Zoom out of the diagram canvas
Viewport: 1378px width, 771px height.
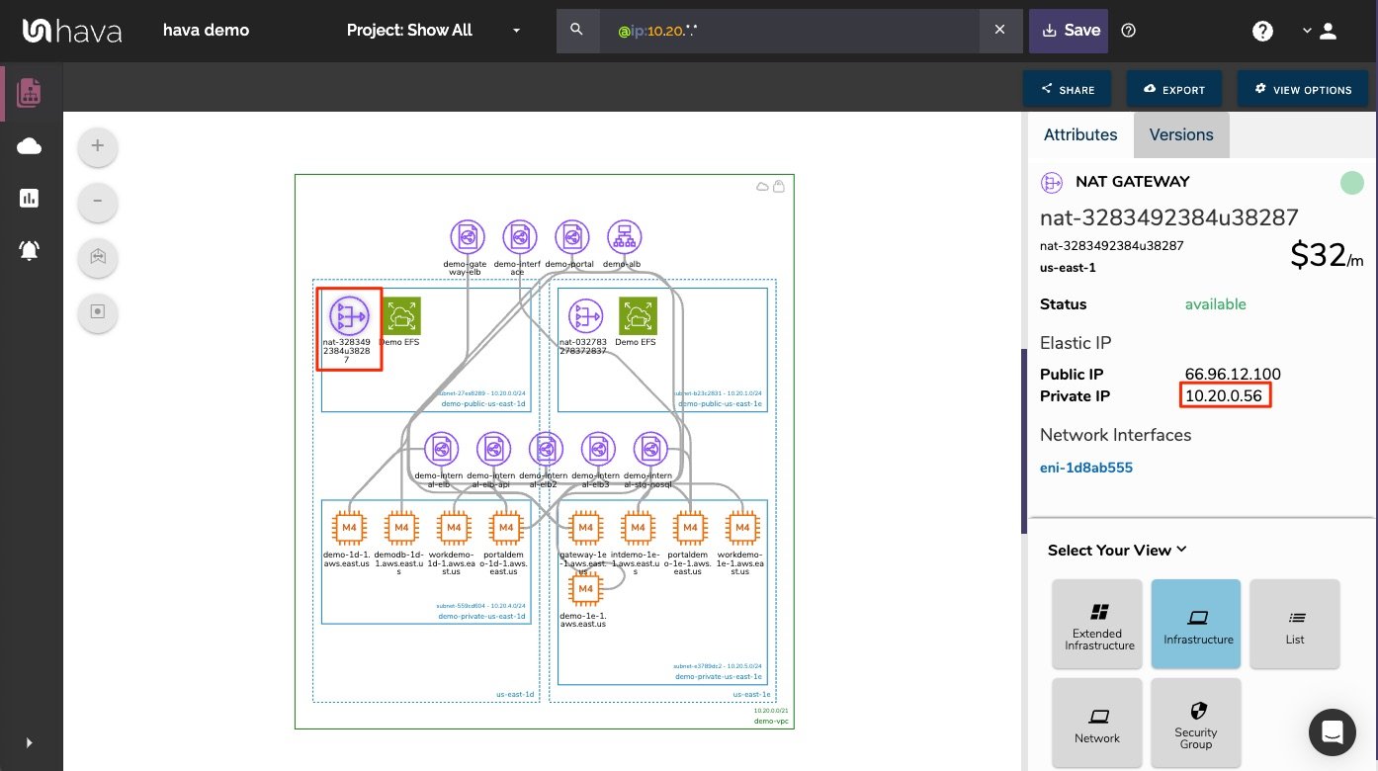click(x=97, y=202)
